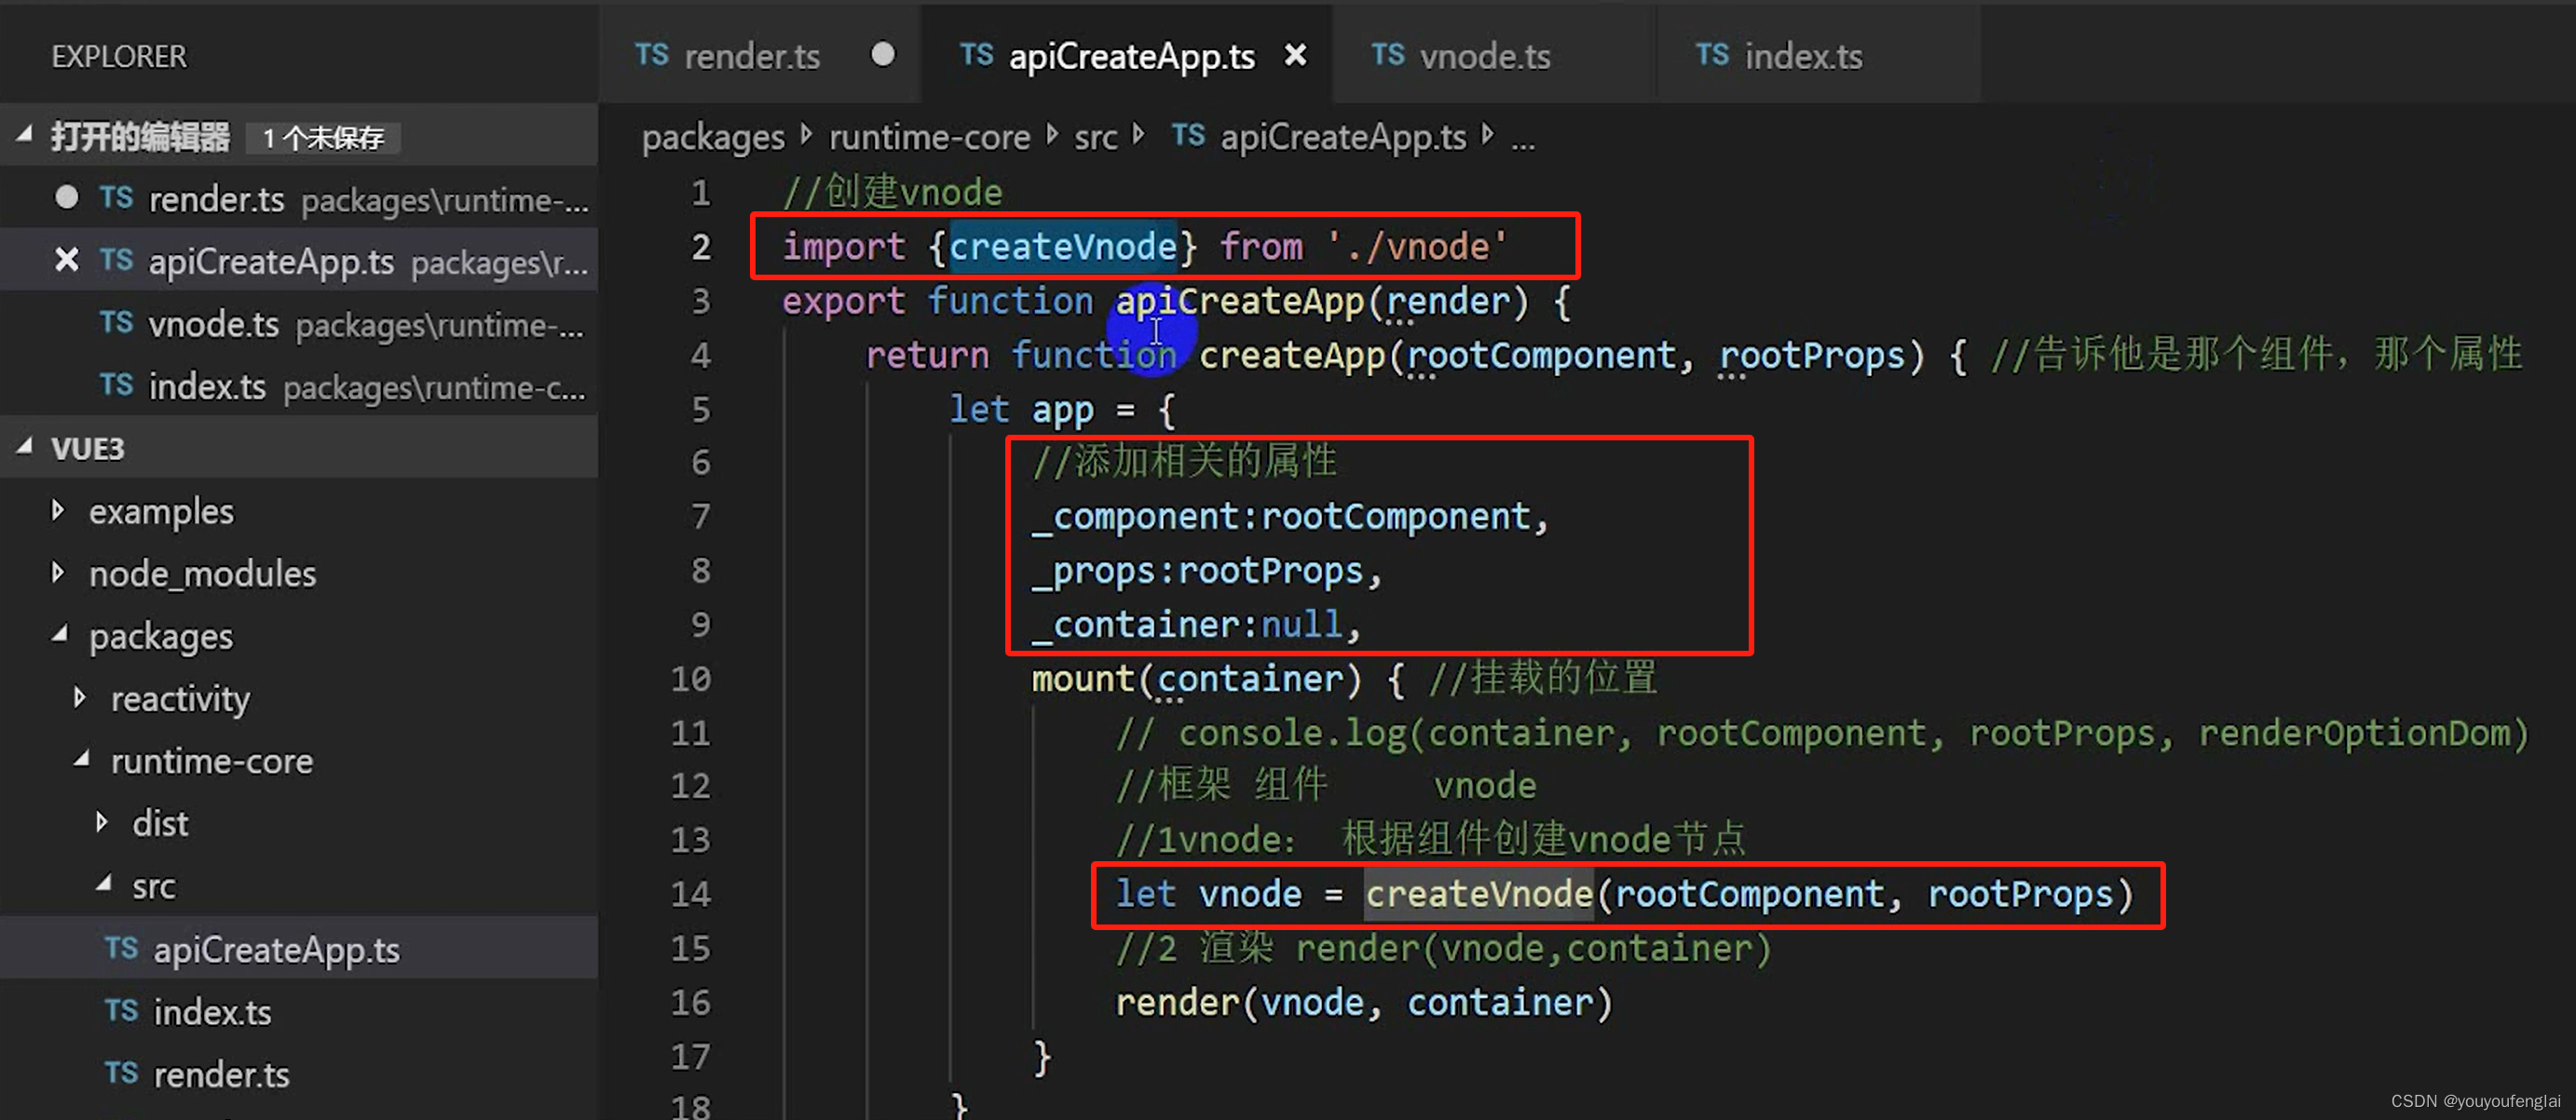Click the EXPLORER panel title

[119, 56]
